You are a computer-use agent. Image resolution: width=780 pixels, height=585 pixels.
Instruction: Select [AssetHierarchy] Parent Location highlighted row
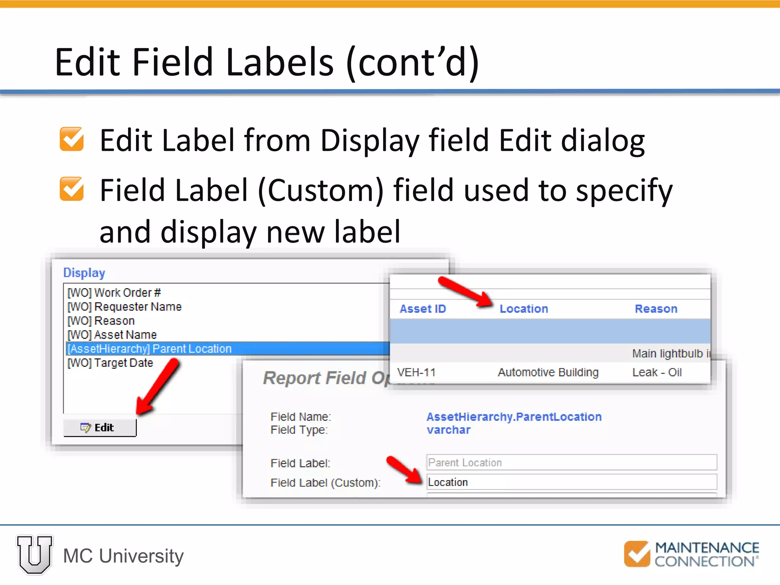pos(228,348)
